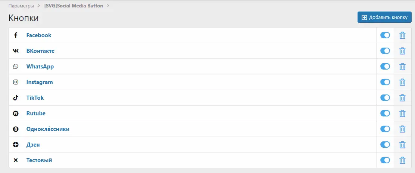Open the Одноклассники entry link
Image resolution: width=415 pixels, height=173 pixels.
tap(48, 129)
